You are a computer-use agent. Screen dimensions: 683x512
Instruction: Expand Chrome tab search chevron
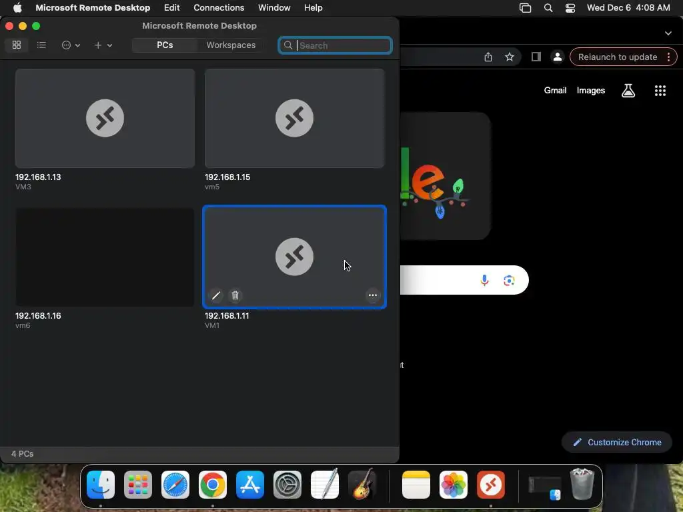point(668,33)
